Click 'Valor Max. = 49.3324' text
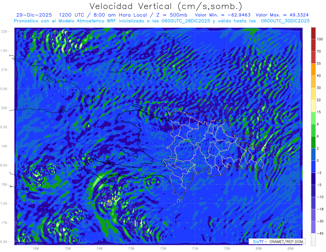326x252 pixels. [282, 15]
